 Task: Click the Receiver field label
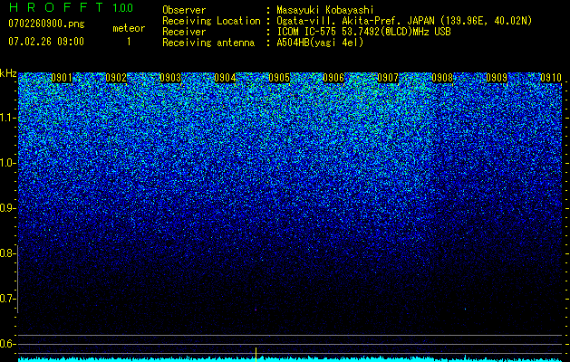pos(184,32)
